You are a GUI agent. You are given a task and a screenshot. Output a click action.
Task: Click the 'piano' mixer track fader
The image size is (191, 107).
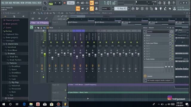point(77,57)
